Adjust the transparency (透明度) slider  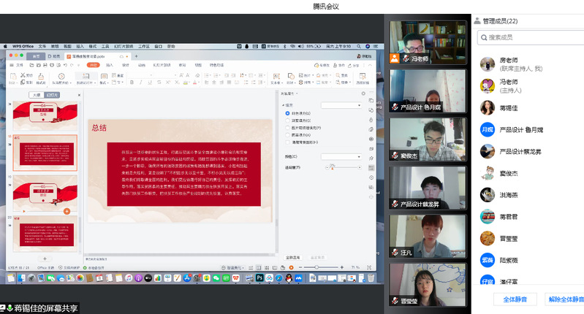331,167
